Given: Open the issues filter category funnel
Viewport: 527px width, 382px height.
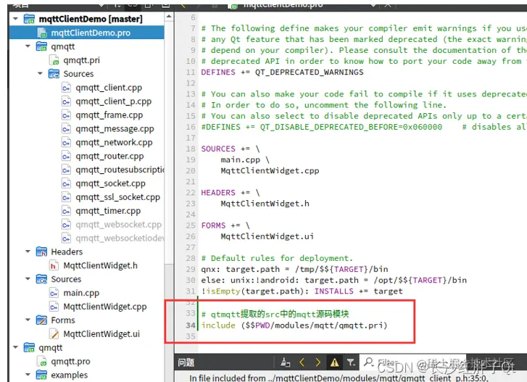Looking at the screenshot, I should (x=351, y=362).
